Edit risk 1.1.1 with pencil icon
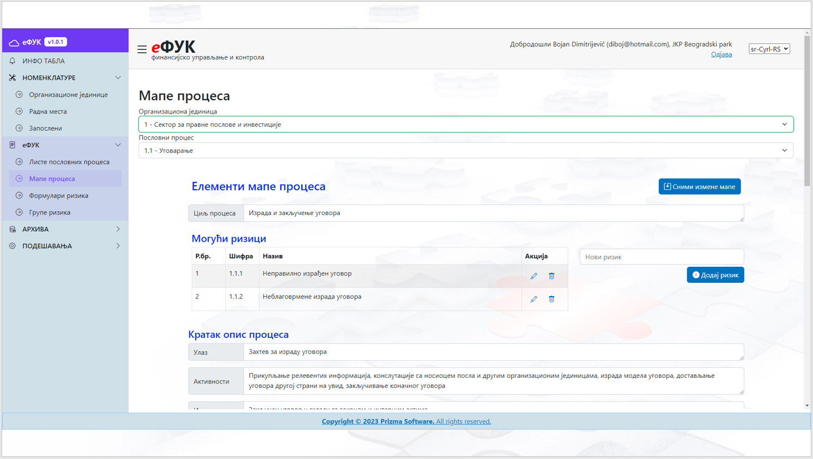This screenshot has width=813, height=459. point(534,276)
